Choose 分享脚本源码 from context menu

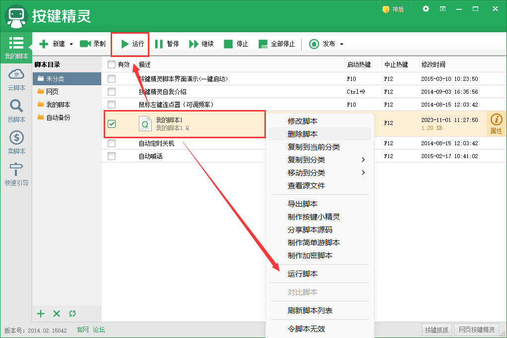click(x=320, y=230)
